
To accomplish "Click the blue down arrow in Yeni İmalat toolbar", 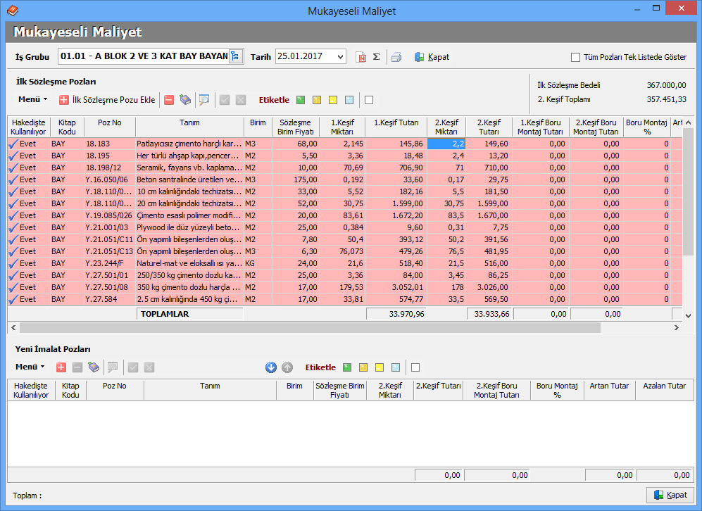I will (271, 367).
